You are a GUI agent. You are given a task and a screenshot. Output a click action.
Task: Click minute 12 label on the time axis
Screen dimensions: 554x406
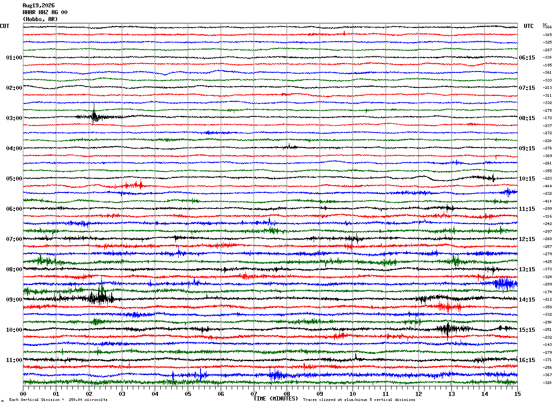(x=418, y=394)
